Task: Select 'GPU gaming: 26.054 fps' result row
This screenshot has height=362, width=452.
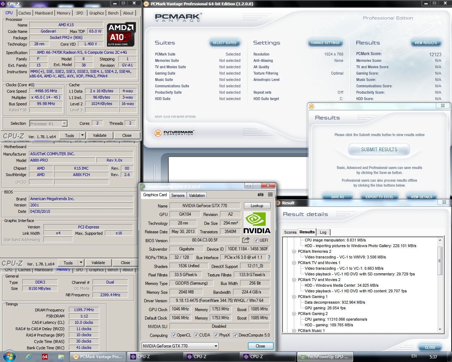Action: tap(325, 308)
